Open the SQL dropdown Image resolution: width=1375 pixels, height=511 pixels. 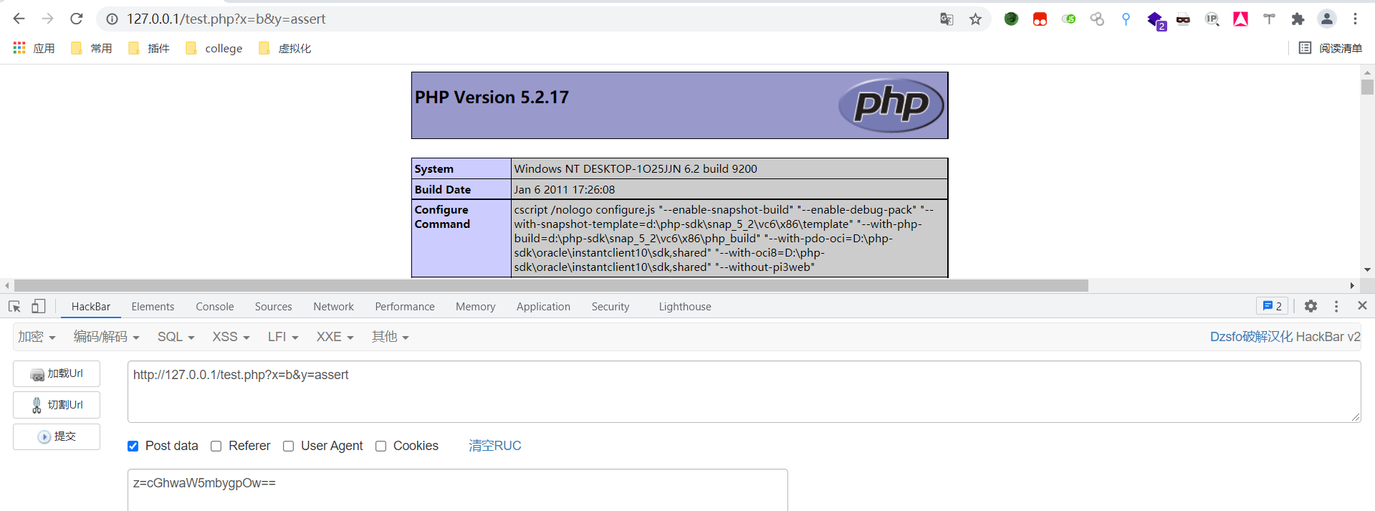click(176, 337)
